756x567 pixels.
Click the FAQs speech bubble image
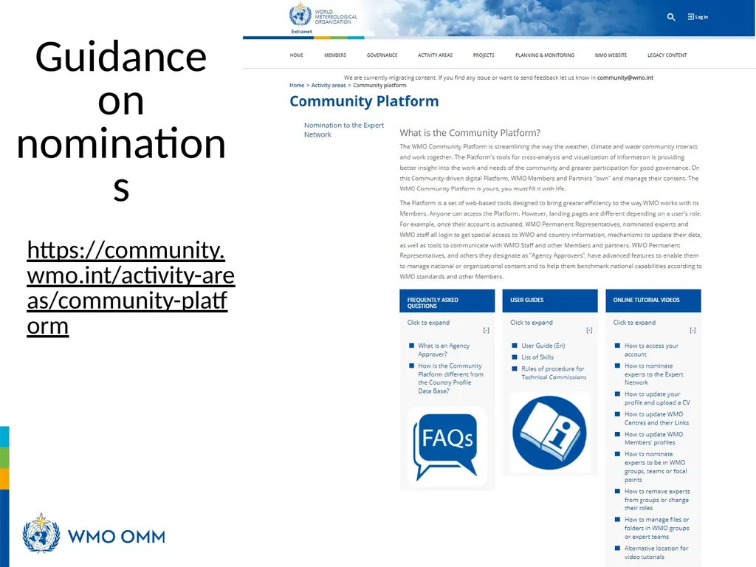pos(447,446)
